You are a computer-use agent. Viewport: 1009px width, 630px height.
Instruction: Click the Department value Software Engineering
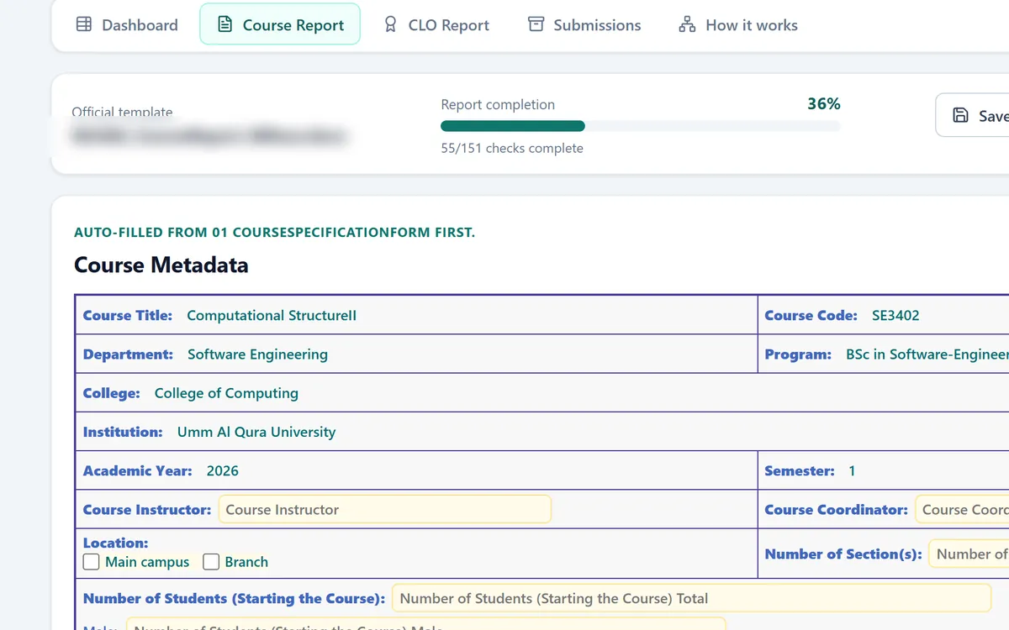257,354
